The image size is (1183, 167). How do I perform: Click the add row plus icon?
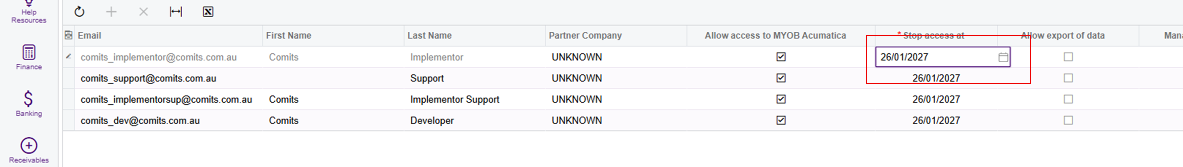[111, 11]
